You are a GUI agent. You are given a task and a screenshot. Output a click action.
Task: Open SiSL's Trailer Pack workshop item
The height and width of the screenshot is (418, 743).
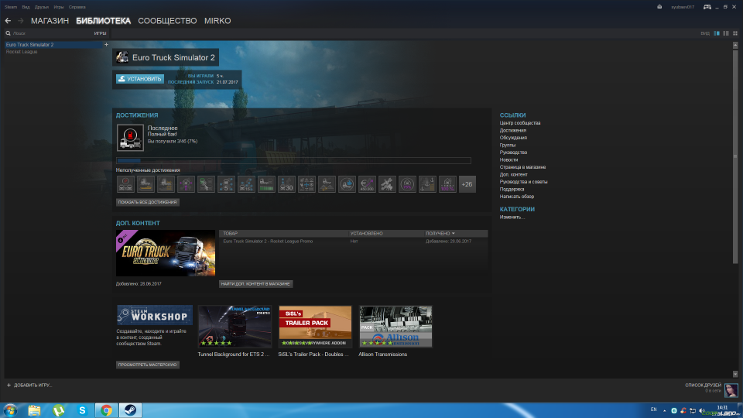tap(315, 327)
